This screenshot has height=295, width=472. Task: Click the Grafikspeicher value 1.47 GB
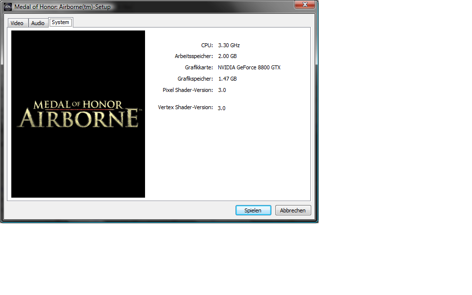(x=227, y=79)
